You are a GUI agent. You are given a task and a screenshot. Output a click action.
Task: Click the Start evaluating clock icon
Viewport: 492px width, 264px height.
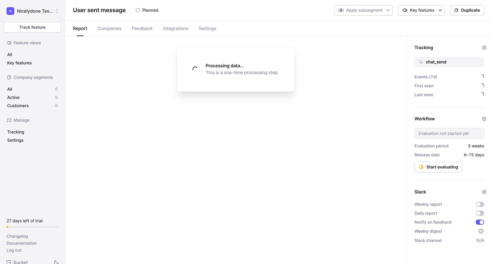421,167
